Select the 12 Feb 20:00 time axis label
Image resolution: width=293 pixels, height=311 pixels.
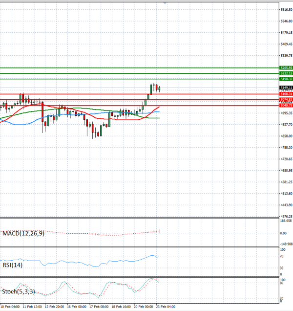(x=54, y=308)
